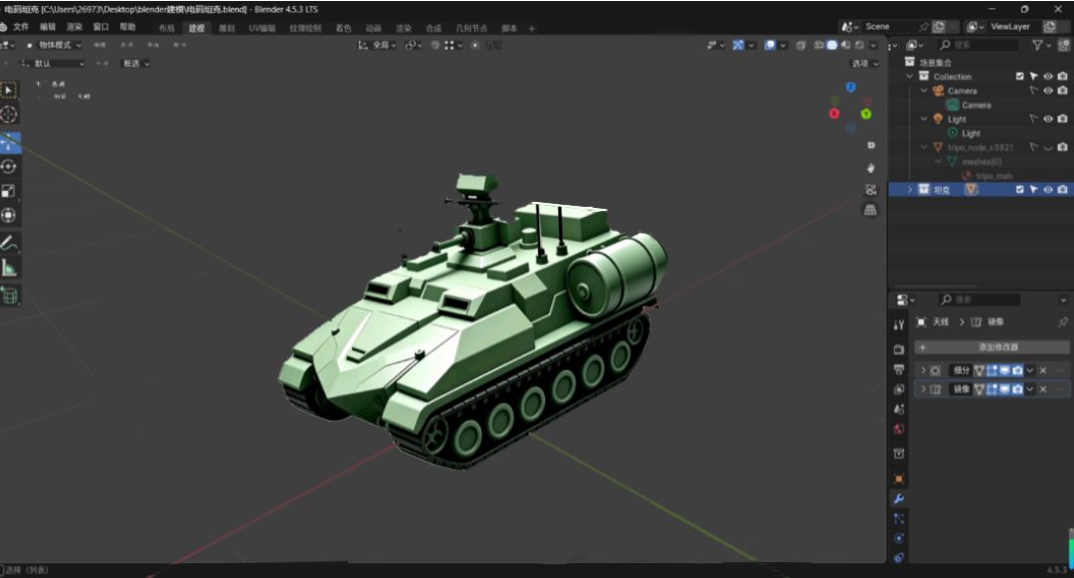Toggle 坦克 collection eye visibility
This screenshot has width=1074, height=578.
(1048, 190)
